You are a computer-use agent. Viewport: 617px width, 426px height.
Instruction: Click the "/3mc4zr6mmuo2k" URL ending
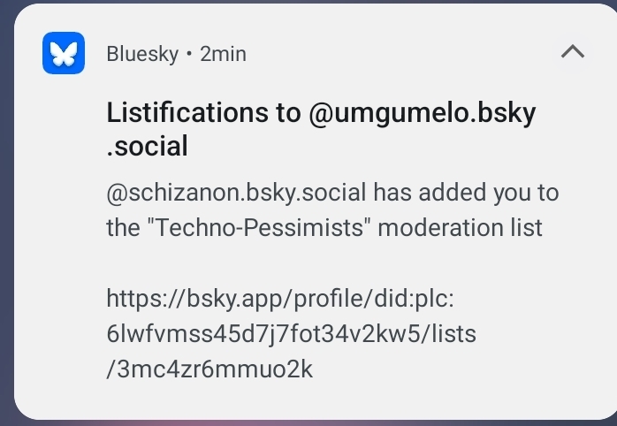[209, 369]
